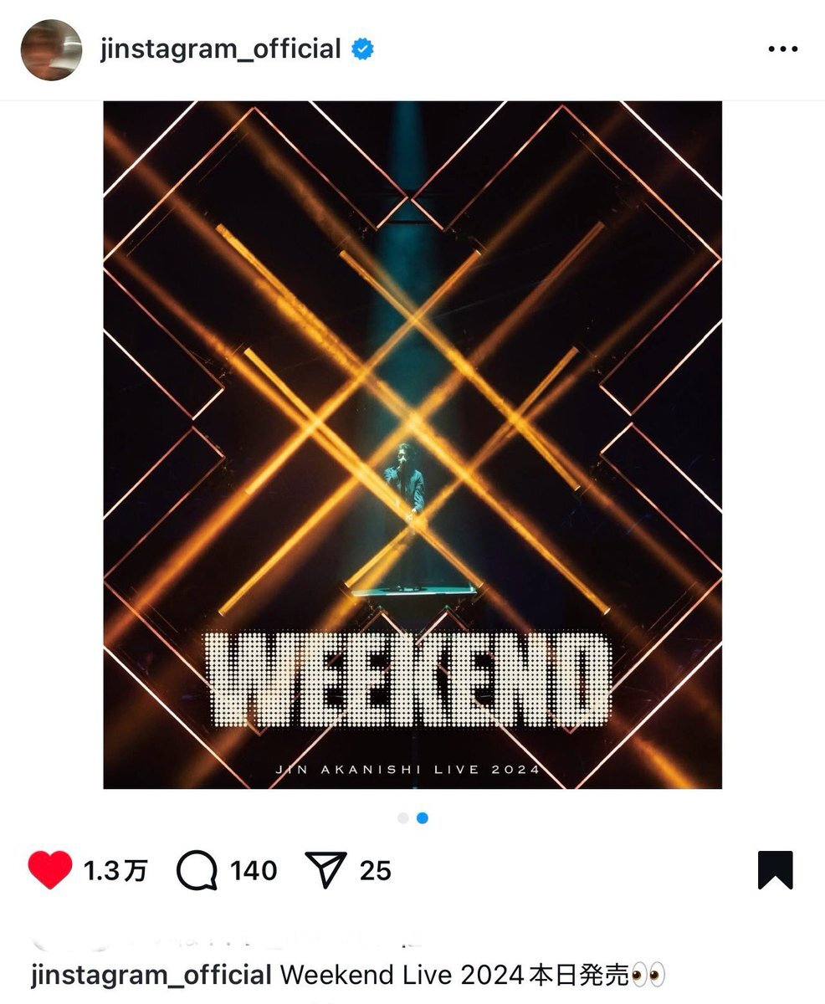Open jinstagram_official from the caption username

(x=151, y=976)
